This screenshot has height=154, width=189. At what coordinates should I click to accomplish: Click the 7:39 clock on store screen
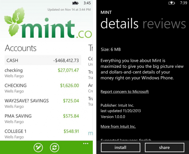click(183, 3)
